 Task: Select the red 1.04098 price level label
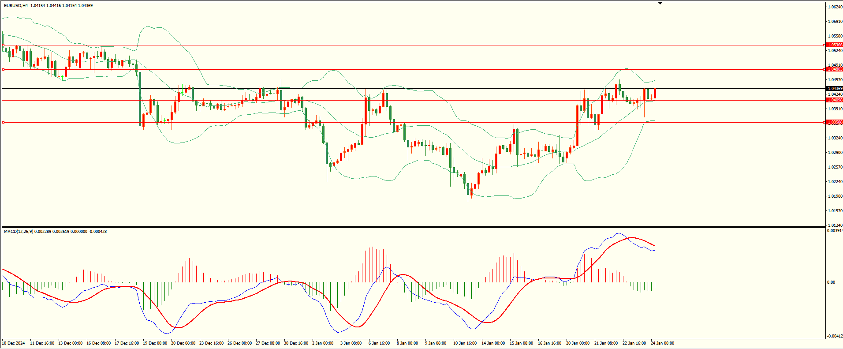coord(835,100)
